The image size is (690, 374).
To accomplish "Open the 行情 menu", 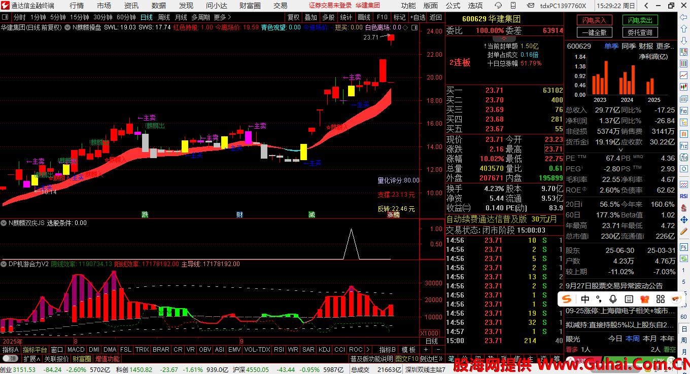I will [77, 6].
